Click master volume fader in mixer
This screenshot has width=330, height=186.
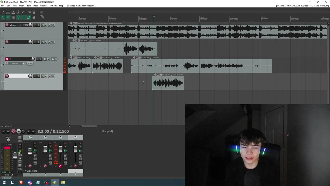[x=15, y=156]
